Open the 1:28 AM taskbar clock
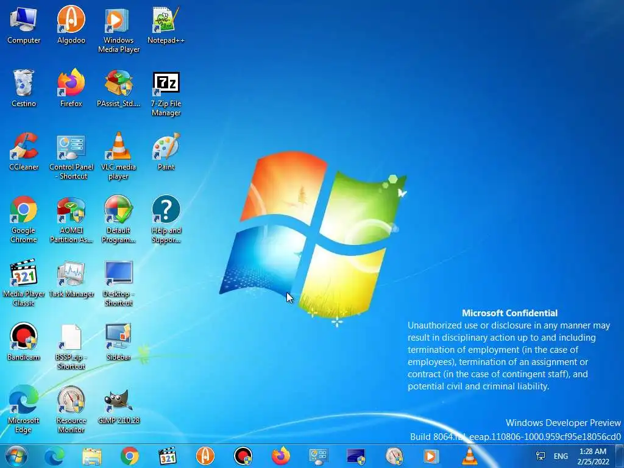The image size is (624, 468). click(x=593, y=456)
